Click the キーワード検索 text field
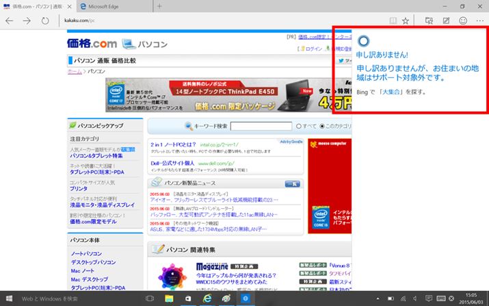489x306 pixels. tap(261, 126)
